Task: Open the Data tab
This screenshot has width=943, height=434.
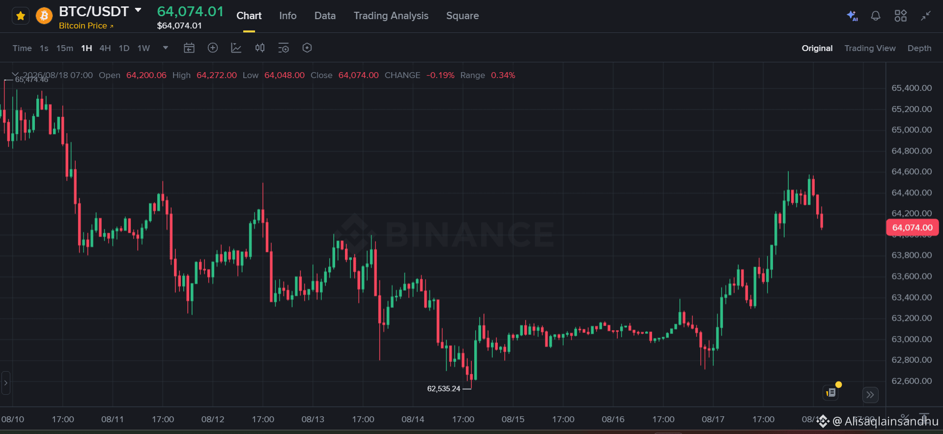Action: tap(325, 16)
